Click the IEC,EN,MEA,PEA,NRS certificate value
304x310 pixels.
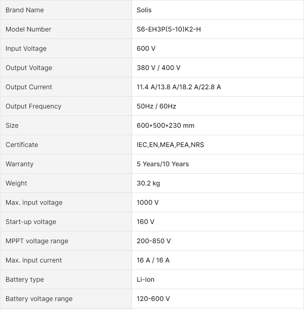(x=170, y=145)
